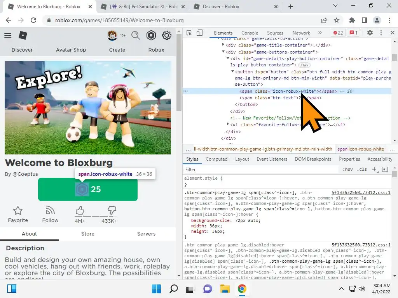
Task: Click the address bar URL
Action: [x=119, y=20]
